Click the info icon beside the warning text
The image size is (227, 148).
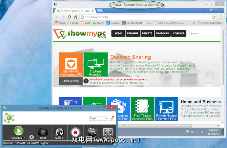(86, 81)
